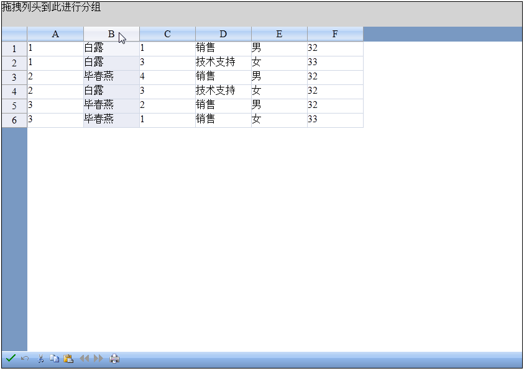Click cell 销售 in row 1

point(223,49)
